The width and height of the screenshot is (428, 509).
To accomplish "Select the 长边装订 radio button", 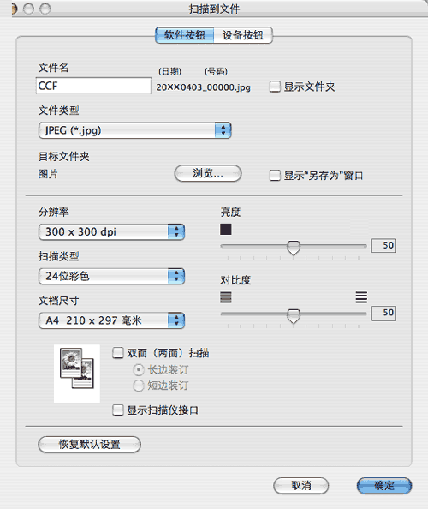I will (139, 369).
